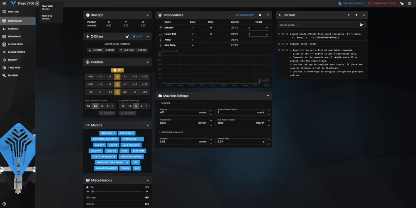Screen dimensions: 416x208
Task: Open G-Code Viewer in sidebar
Action: 17,52
